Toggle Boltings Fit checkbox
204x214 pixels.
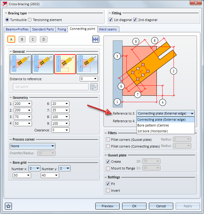tap(108, 184)
